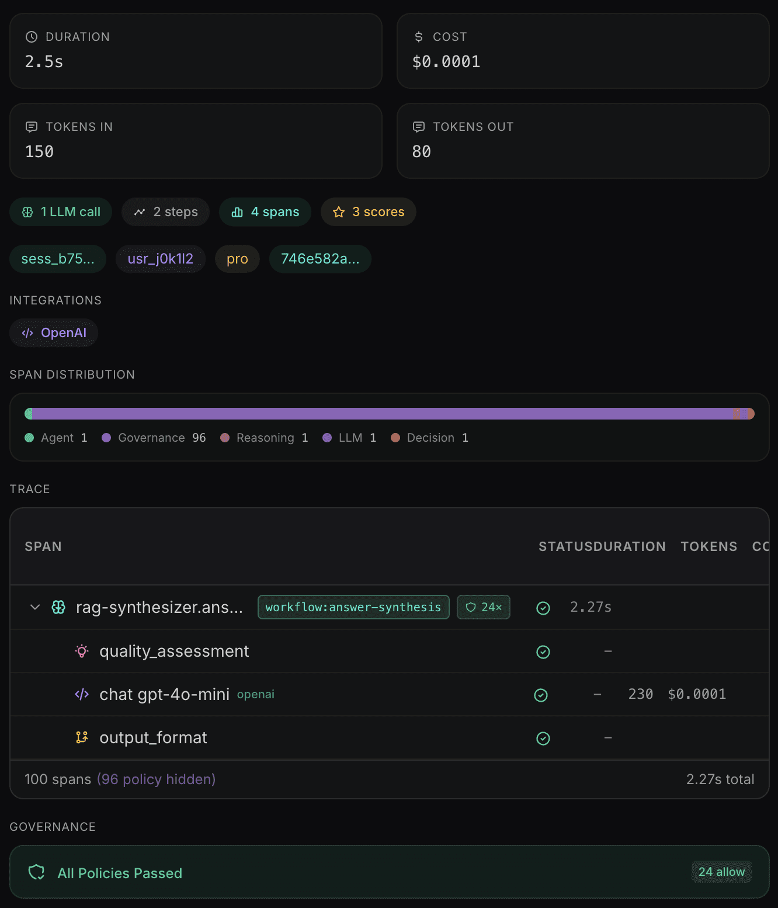Screen dimensions: 778x908
Task: Click the 80 tokens out value
Action: pyautogui.click(x=422, y=151)
